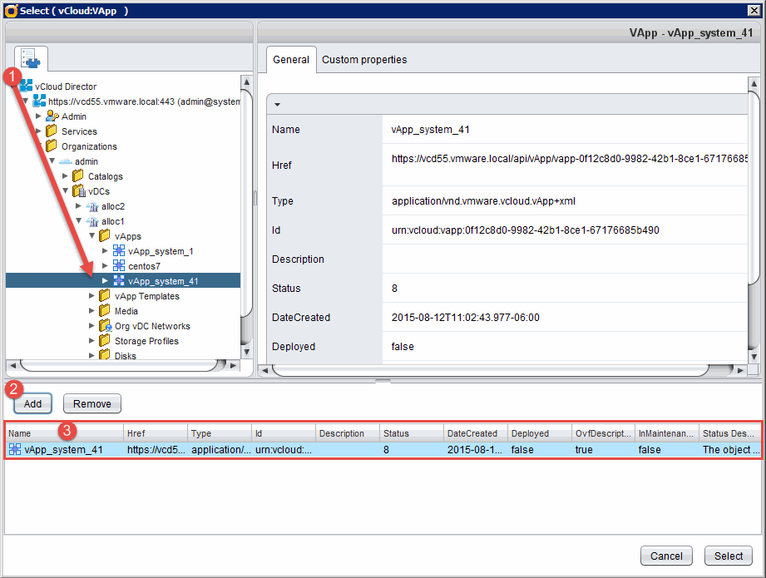766x578 pixels.
Task: Click the vApp_system_1 icon in tree
Action: click(x=119, y=251)
